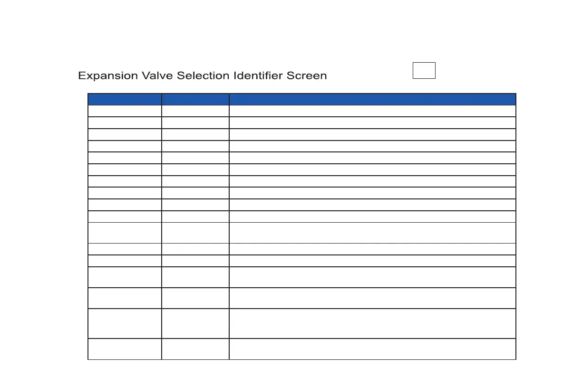Select the second-column cell in the twelfth data row
The image size is (582, 376).
tap(195, 249)
